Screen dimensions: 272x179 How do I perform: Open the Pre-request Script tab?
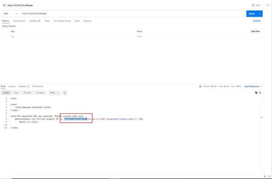pyautogui.click(x=62, y=21)
